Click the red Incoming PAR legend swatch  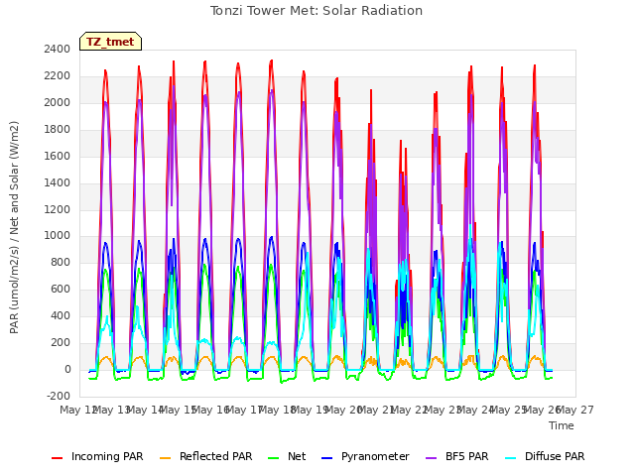pos(58,458)
